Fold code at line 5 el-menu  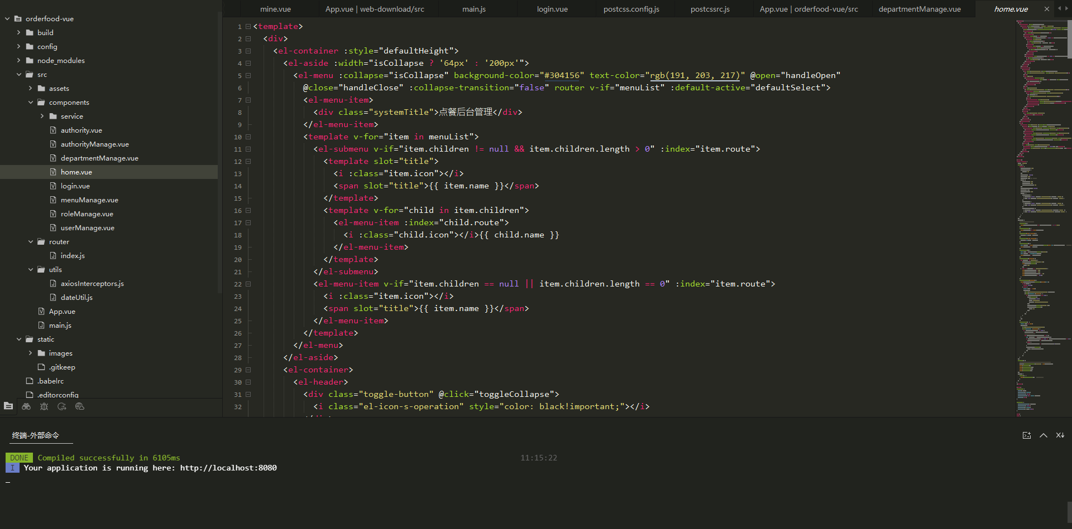[248, 76]
